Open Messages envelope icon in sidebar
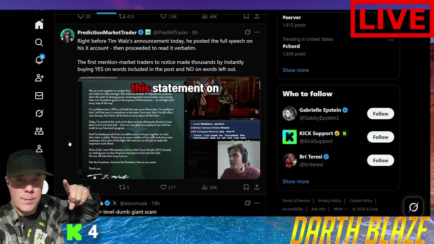The height and width of the screenshot is (244, 434). [39, 96]
